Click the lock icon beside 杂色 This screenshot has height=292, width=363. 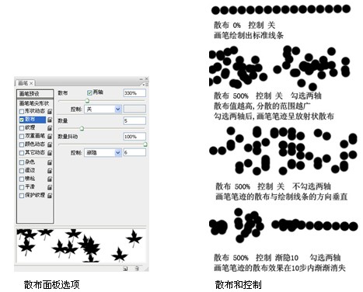pyautogui.click(x=50, y=162)
